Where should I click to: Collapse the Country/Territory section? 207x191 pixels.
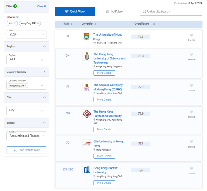pos(44,72)
